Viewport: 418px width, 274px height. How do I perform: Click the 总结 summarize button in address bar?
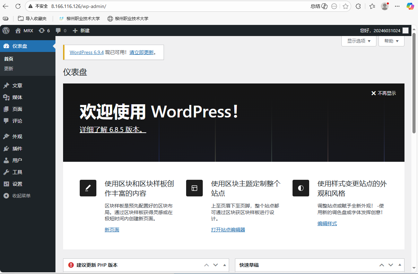[x=319, y=6]
